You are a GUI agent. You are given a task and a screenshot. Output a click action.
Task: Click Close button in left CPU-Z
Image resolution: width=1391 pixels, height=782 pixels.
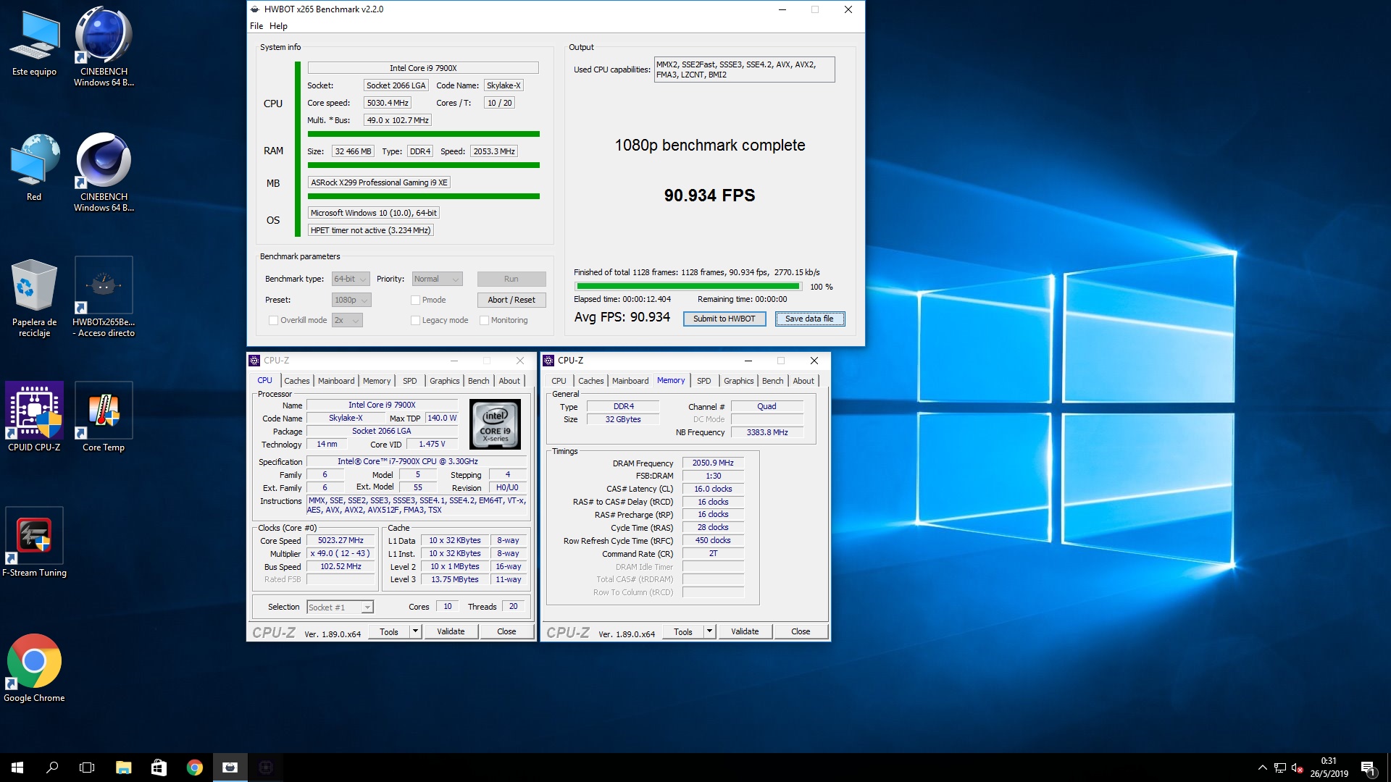[x=506, y=631]
